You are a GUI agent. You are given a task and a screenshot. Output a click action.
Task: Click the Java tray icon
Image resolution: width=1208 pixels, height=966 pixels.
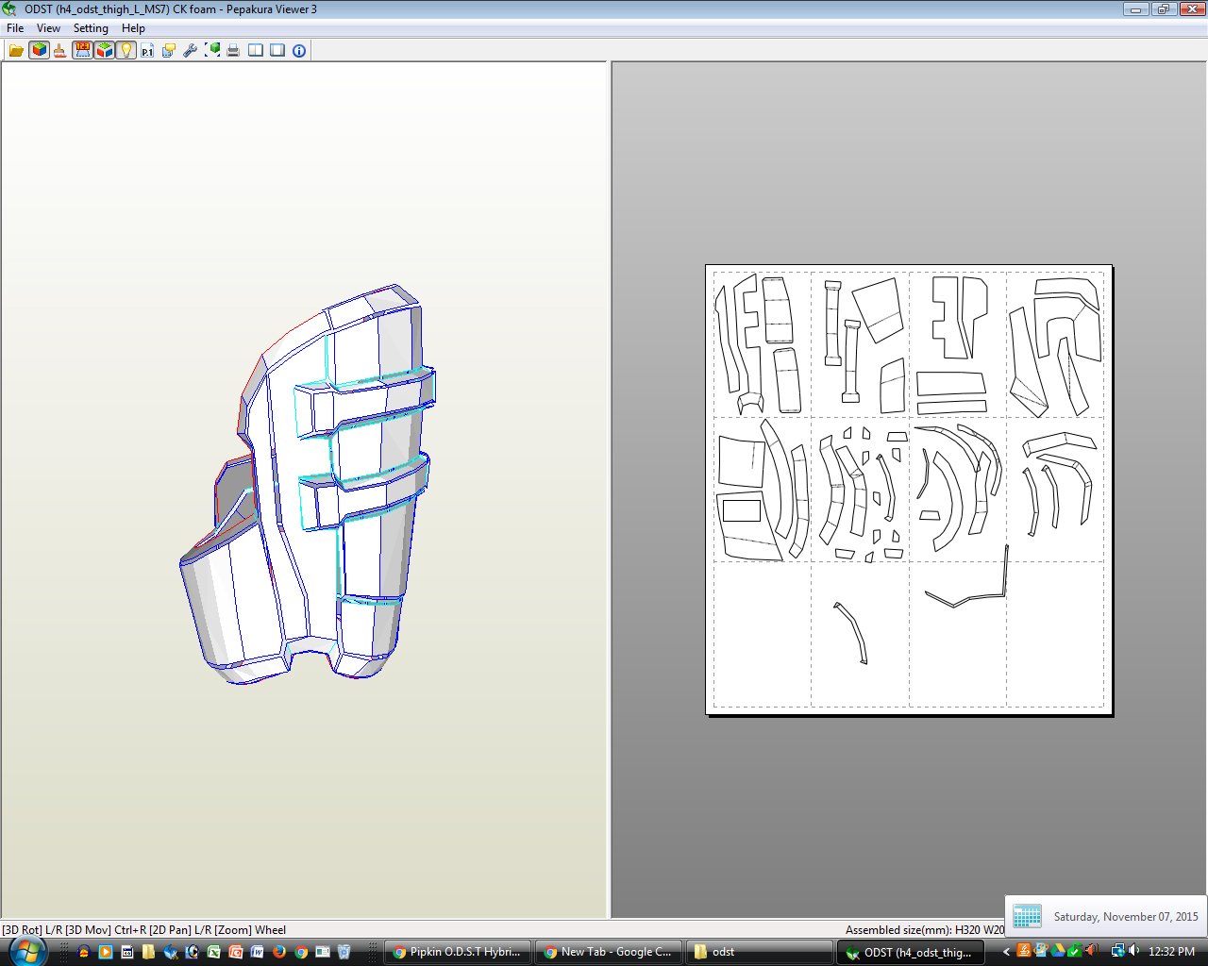pyautogui.click(x=1024, y=950)
